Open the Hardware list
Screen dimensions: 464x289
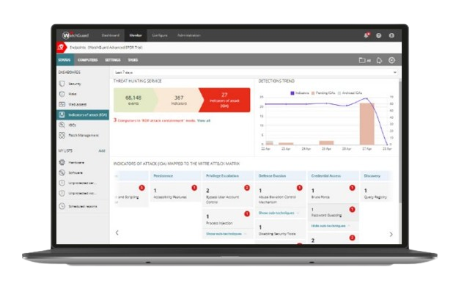76,163
